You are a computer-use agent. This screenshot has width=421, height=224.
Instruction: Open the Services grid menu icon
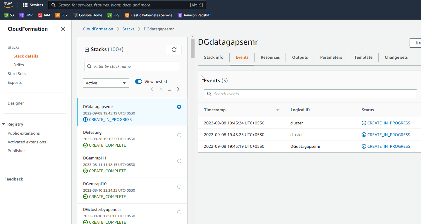pyautogui.click(x=25, y=5)
